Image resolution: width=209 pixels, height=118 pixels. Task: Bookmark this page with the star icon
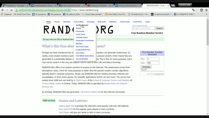click(197, 10)
